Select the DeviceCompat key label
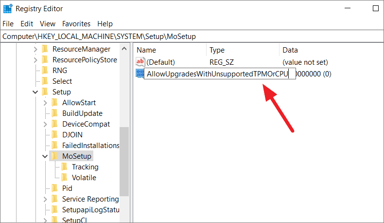Viewport: 384px width, 223px height. click(x=86, y=124)
